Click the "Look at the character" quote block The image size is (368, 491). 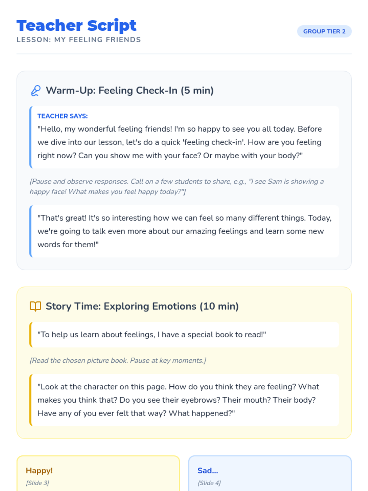(x=184, y=400)
